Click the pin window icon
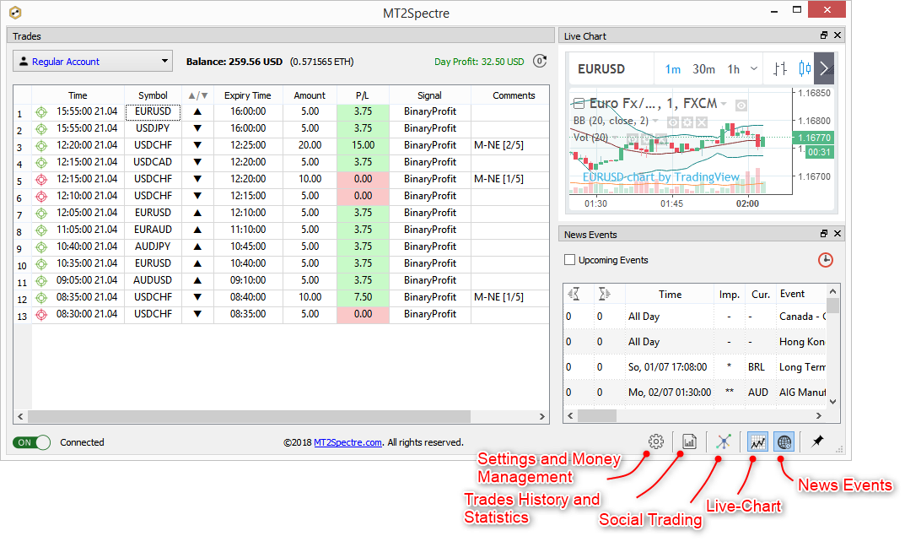 817,441
